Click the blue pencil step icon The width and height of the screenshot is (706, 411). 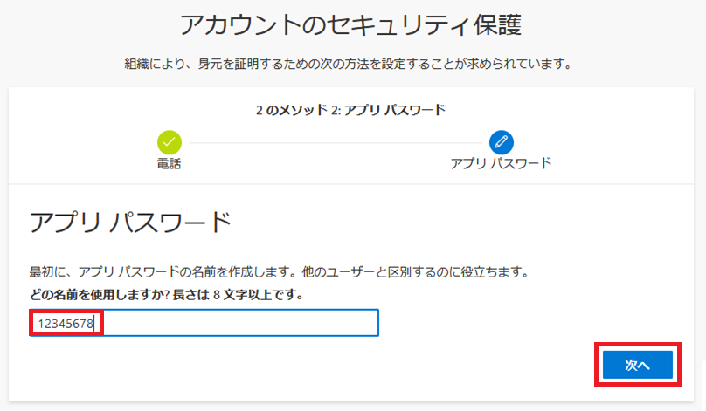[x=502, y=142]
